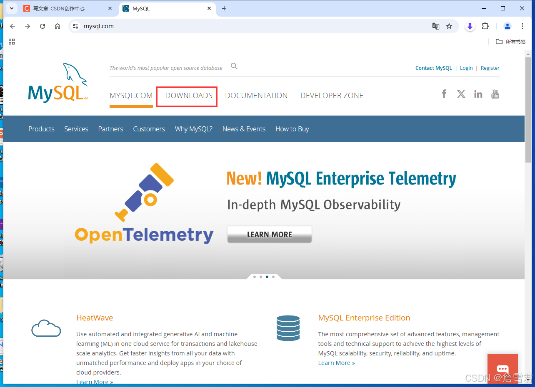Screen dimensions: 535x387
Task: Open a new browser tab
Action: 224,8
